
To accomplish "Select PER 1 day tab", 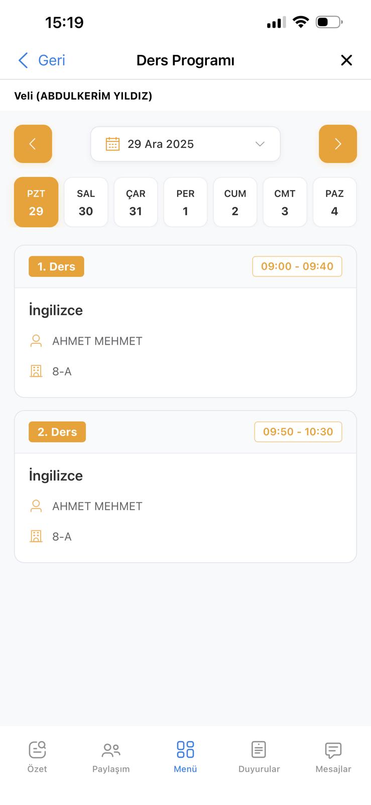I will coord(185,202).
